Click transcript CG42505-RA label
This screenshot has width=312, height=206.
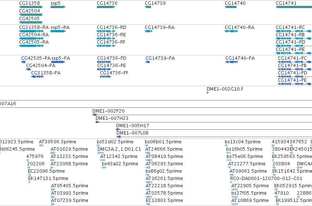pos(34,42)
